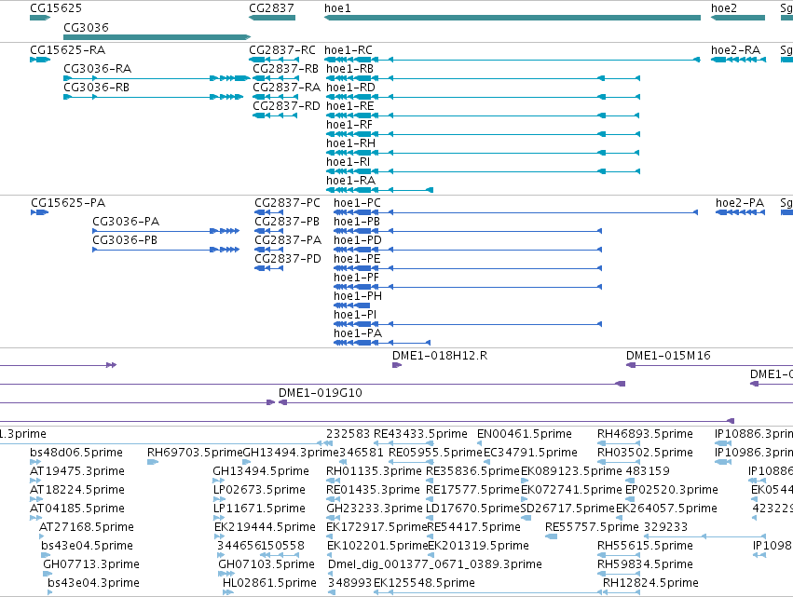Click the CG2837-PB protein label
793x597 pixels.
[287, 222]
